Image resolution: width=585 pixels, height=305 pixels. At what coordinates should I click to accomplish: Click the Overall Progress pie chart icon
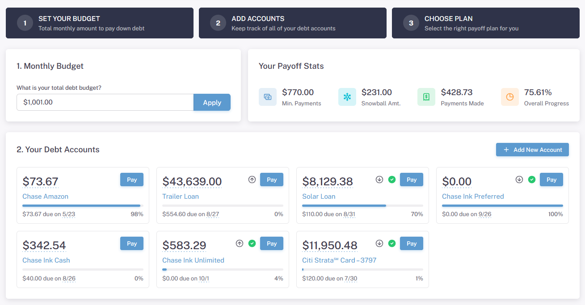(x=510, y=97)
